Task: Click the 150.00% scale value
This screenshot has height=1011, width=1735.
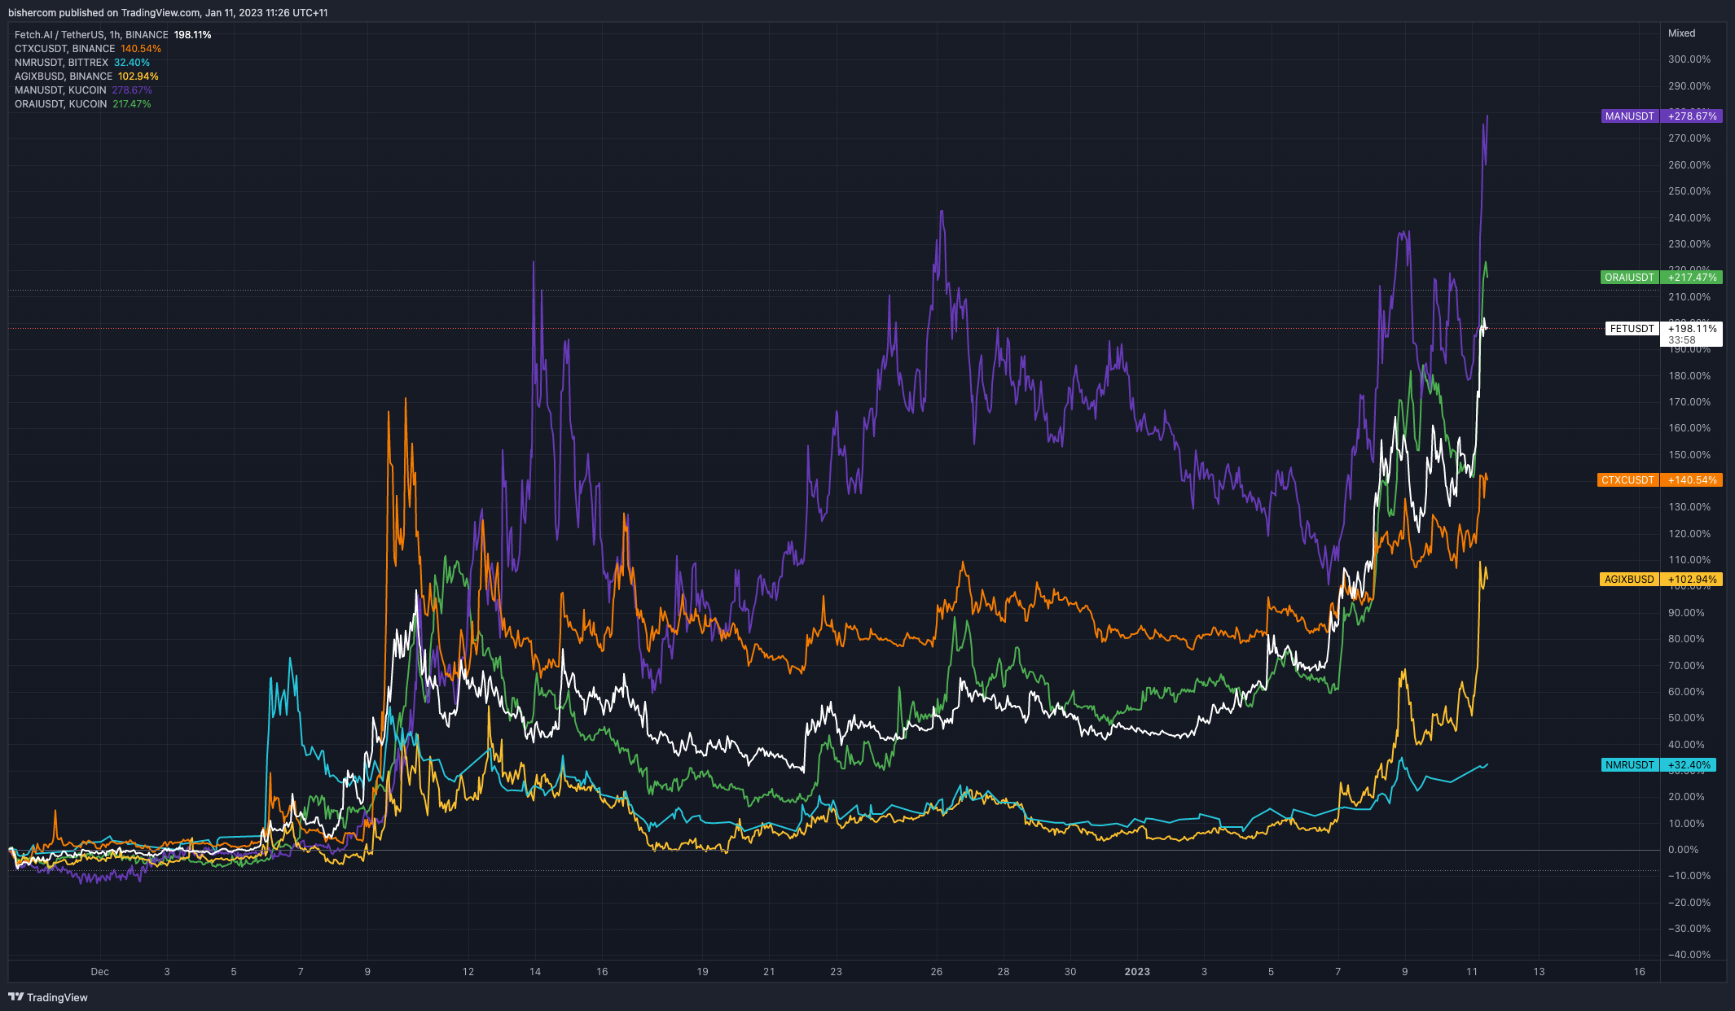Action: click(x=1689, y=455)
